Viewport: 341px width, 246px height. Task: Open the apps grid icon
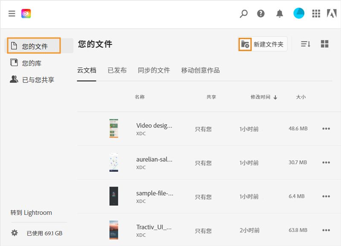click(x=316, y=14)
